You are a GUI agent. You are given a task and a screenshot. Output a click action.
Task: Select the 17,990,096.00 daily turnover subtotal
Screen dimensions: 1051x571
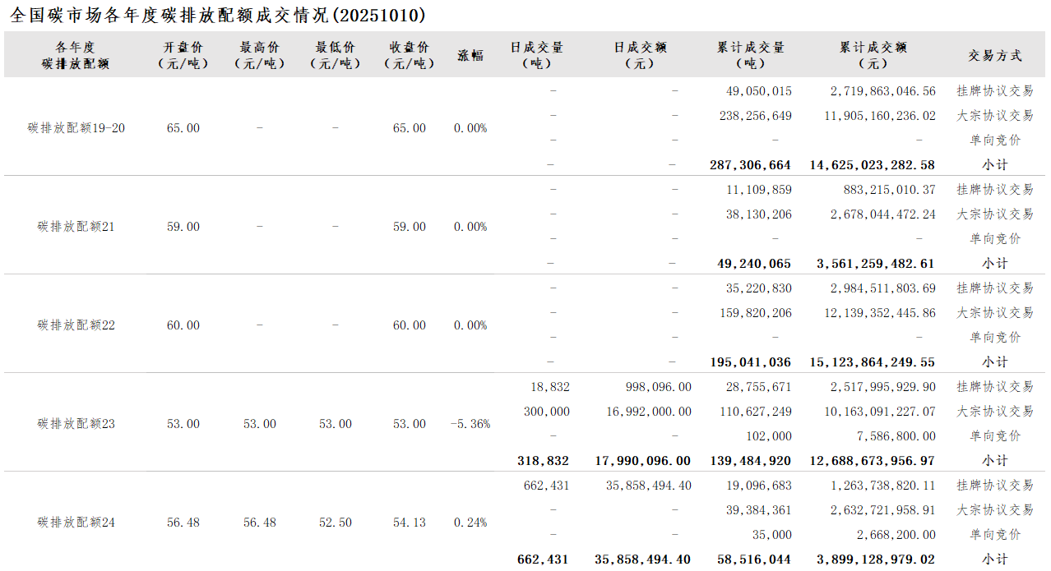click(643, 461)
